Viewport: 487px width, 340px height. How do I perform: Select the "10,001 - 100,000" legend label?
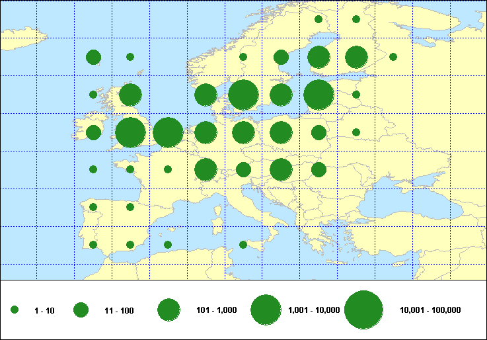[x=430, y=310]
